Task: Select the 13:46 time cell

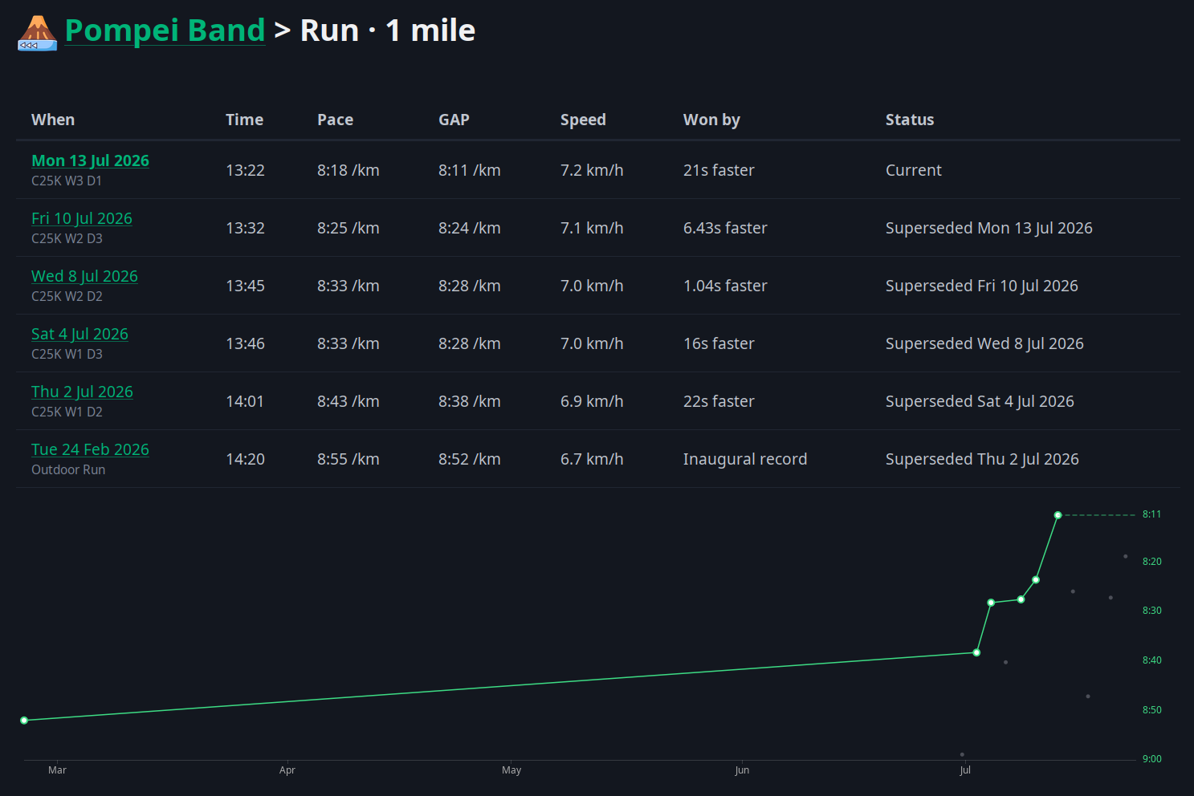Action: pyautogui.click(x=245, y=343)
